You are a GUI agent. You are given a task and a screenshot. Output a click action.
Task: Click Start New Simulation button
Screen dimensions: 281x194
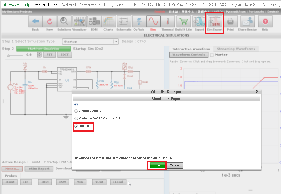click(43, 49)
